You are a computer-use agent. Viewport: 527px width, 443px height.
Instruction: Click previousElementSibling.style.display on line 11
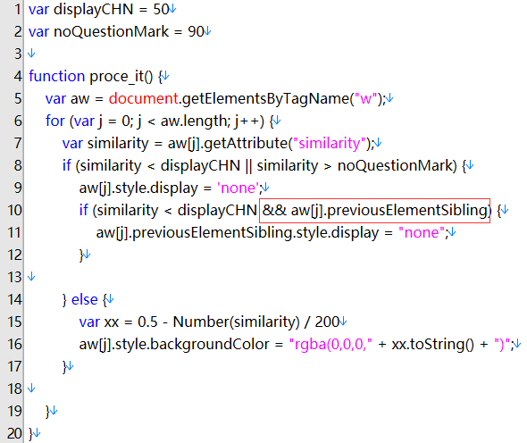(x=255, y=232)
